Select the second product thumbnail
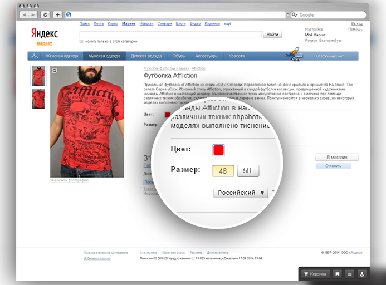 pos(38,99)
